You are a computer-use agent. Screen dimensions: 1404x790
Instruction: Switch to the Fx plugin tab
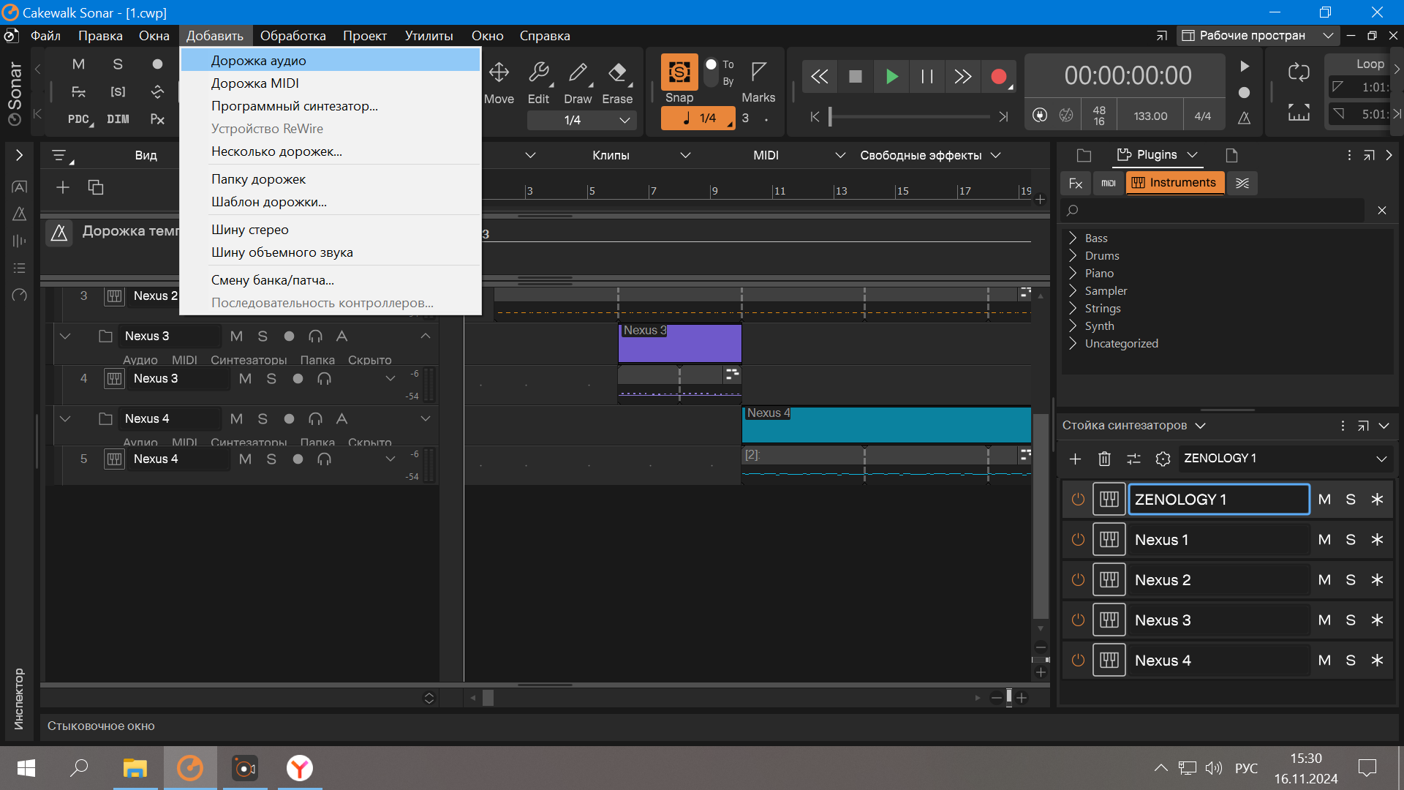click(x=1075, y=183)
